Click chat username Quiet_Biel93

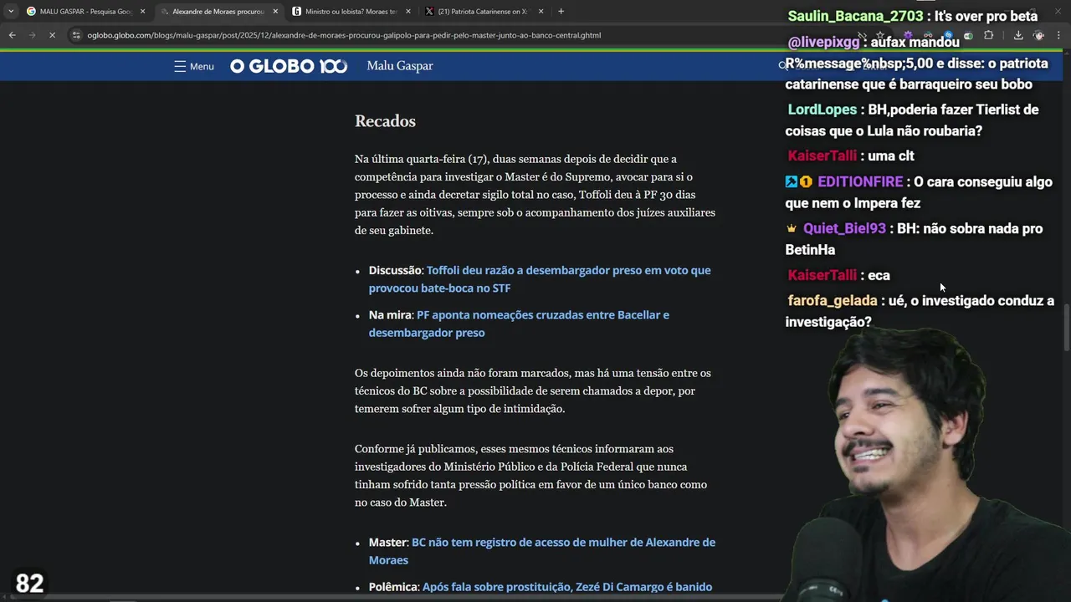tap(844, 228)
